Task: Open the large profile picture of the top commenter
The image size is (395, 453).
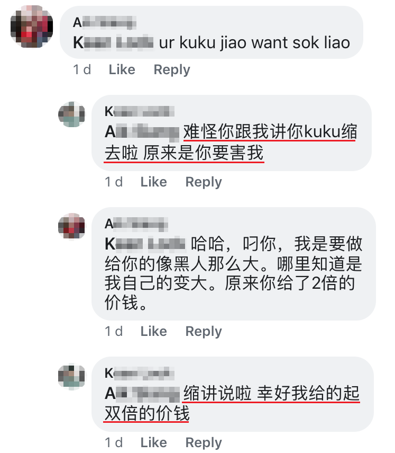Action: click(32, 26)
